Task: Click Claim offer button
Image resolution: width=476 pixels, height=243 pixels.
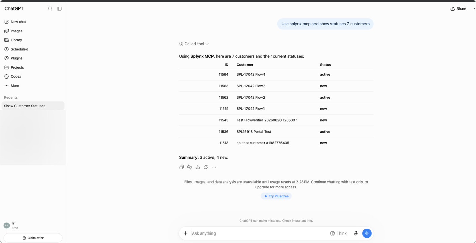Action: [x=33, y=238]
